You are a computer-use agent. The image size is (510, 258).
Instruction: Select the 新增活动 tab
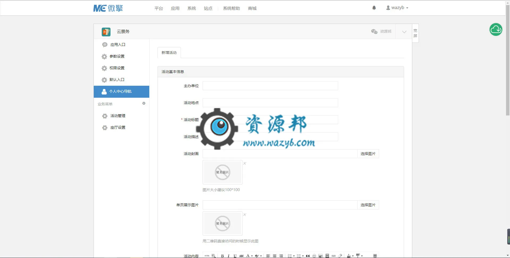169,53
